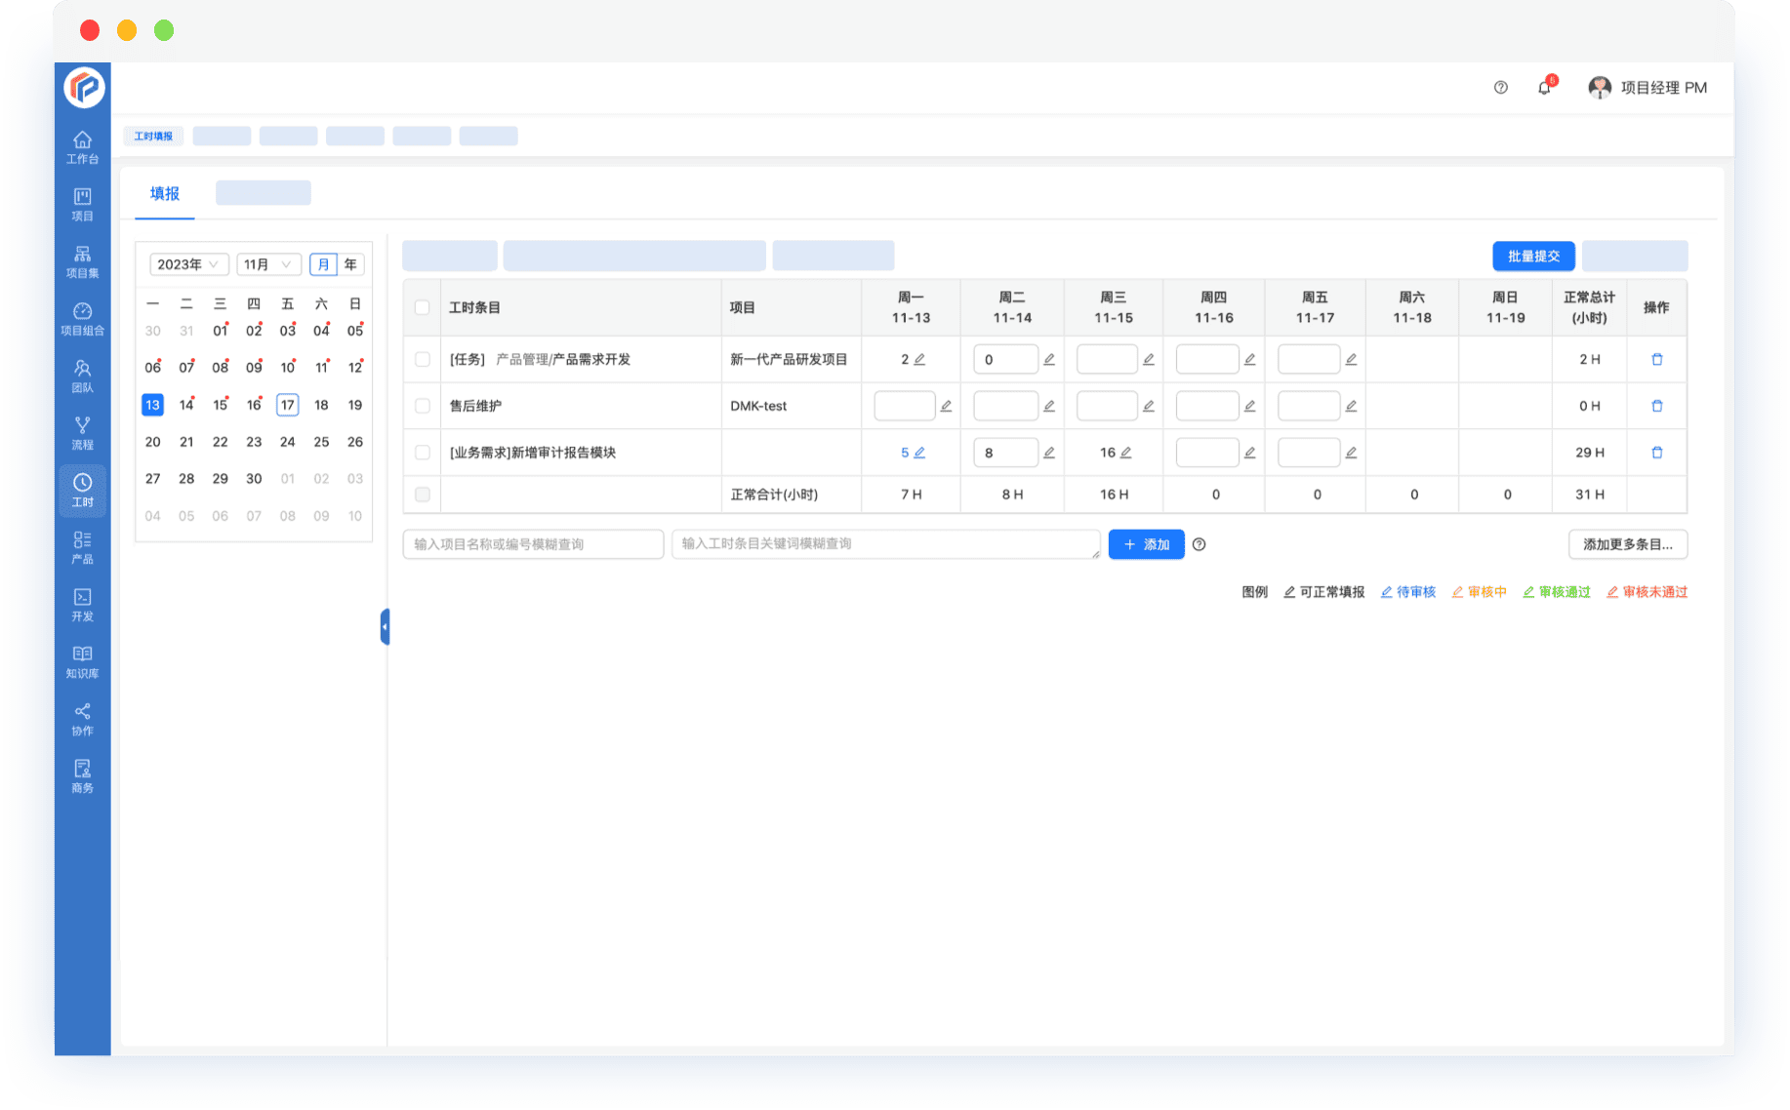
Task: Open the 11月 month dropdown
Action: point(268,264)
